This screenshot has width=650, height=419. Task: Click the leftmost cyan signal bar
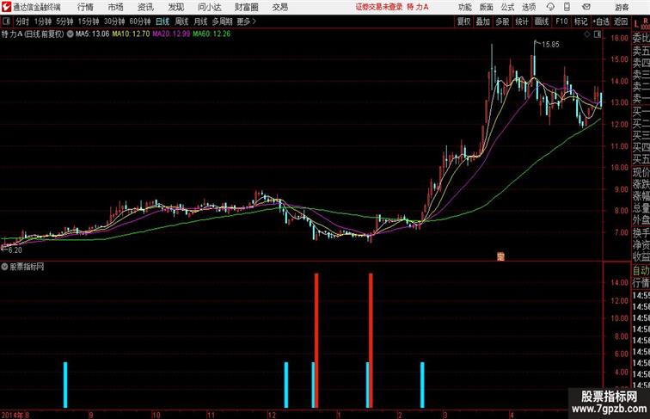[65, 385]
